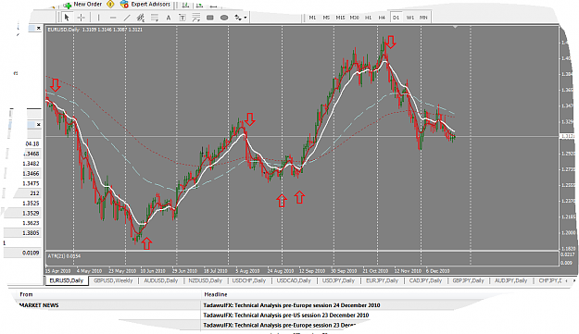Select the 0.0109 value in left panel
579x334 pixels.
[31, 253]
